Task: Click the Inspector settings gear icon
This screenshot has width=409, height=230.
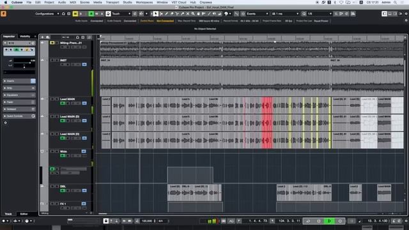Action: pos(6,123)
